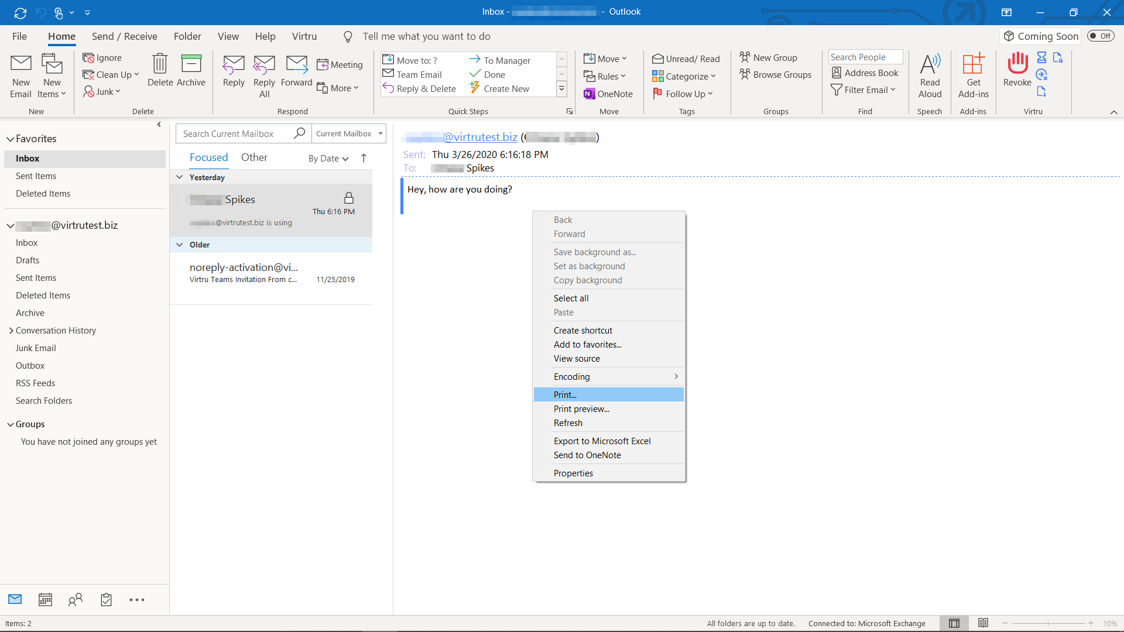
Task: Open the Junk dropdown
Action: coord(101,91)
